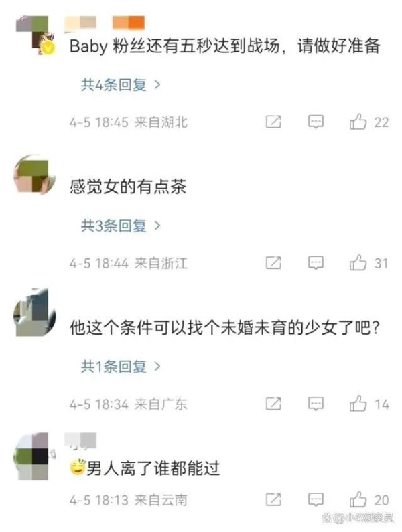Open avatar of the 浙江 commenter

34,175
